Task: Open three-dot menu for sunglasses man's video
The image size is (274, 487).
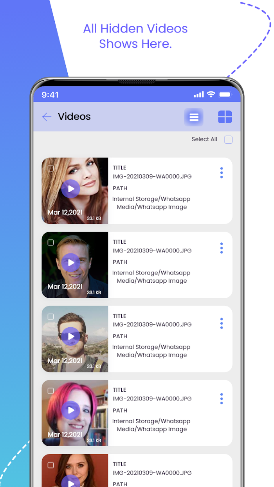Action: 222,323
